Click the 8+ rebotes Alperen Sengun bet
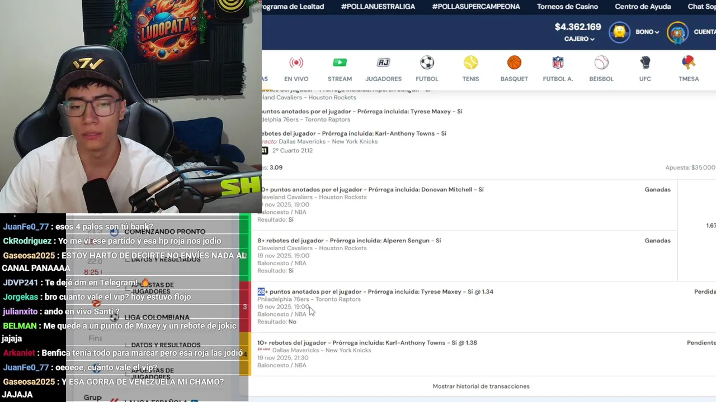 pos(464,256)
